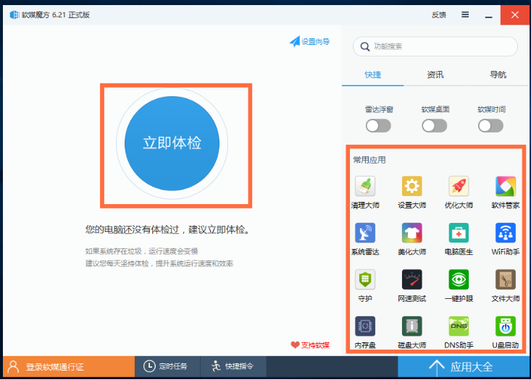Open 文件大师 scissors icon

[x=505, y=279]
